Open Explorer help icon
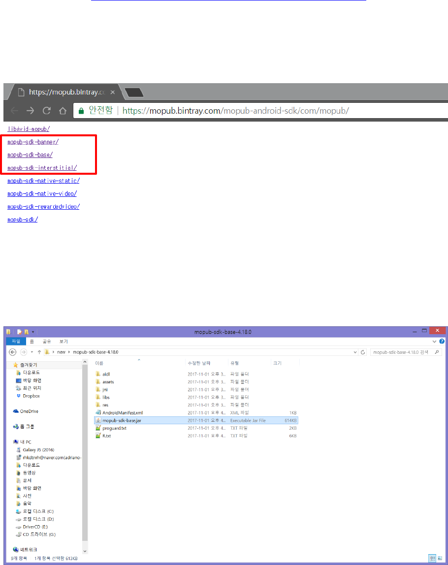448x565 pixels. 442,341
